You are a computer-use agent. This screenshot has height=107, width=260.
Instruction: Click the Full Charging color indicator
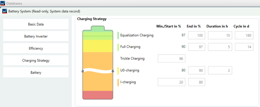(x=118, y=47)
